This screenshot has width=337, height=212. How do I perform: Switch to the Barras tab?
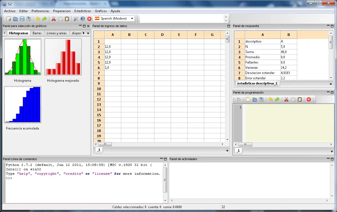[37, 33]
